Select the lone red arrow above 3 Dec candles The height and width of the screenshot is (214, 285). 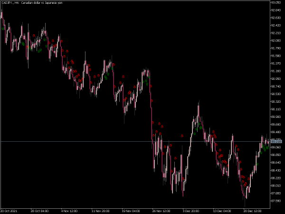[182, 136]
